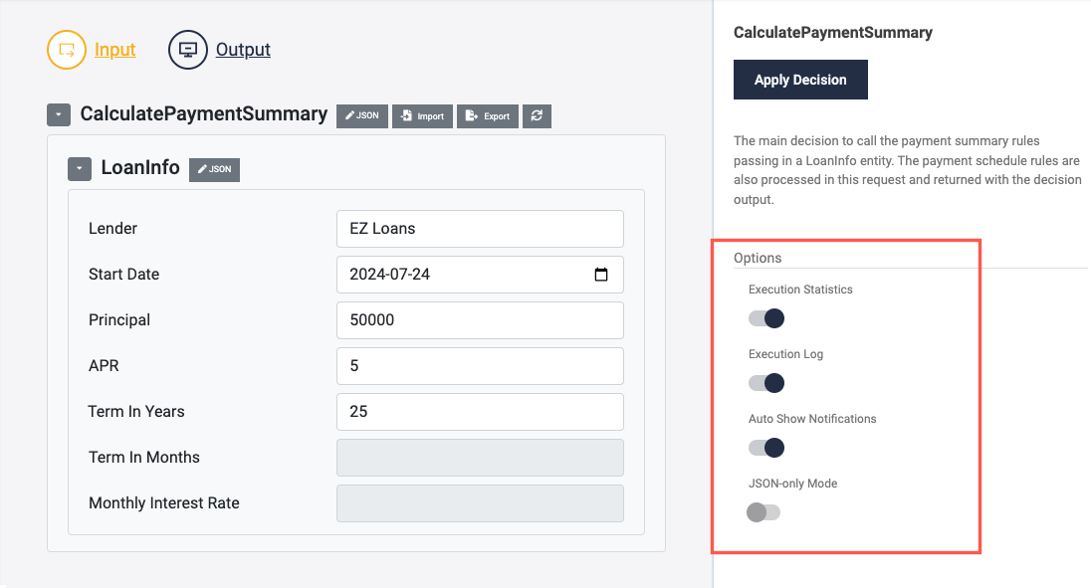Viewport: 1091px width, 588px height.
Task: Turn off the Execution Log switch
Action: tap(766, 383)
